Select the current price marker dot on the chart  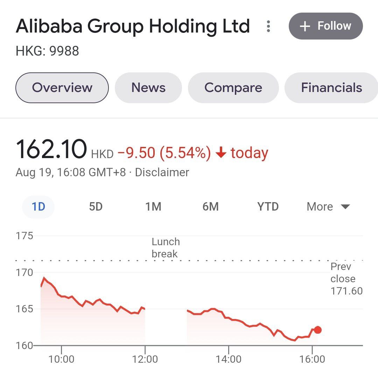pos(318,329)
